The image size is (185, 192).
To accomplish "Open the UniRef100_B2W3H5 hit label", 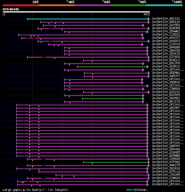I will 166,28.
